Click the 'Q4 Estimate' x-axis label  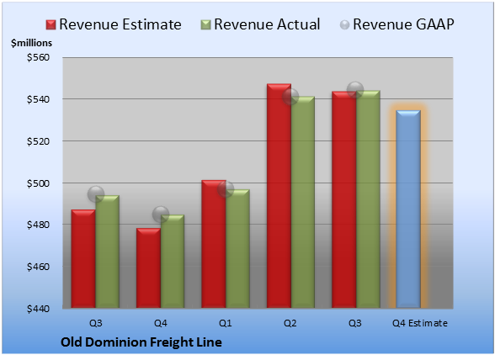420,323
